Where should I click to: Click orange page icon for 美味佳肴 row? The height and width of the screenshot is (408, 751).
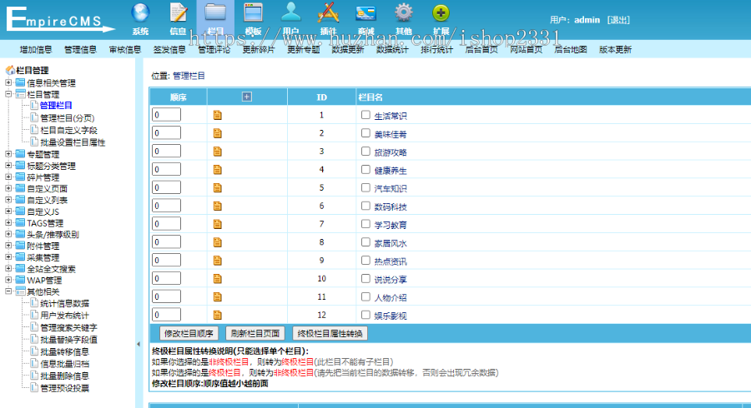point(218,133)
